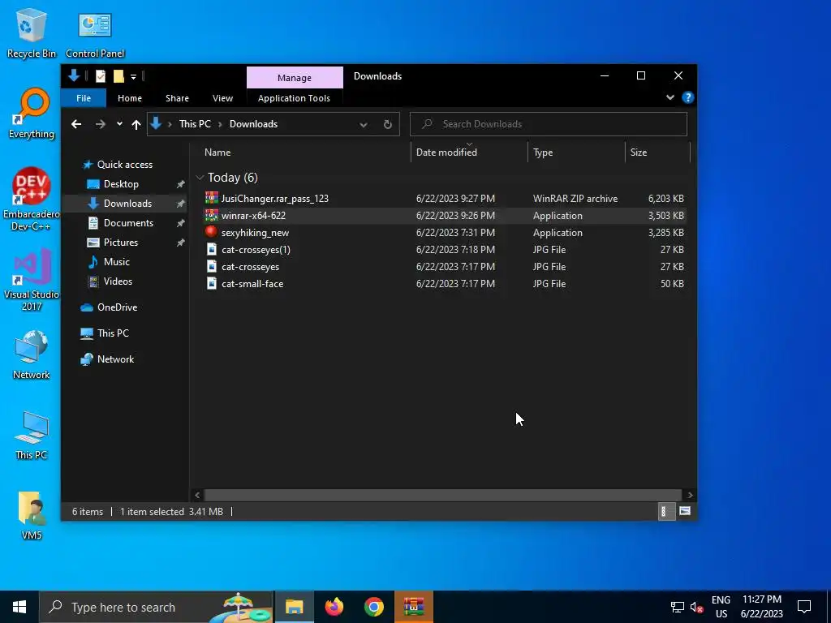Switch to the Share ribbon tab
Screen dimensions: 831x623
click(x=177, y=98)
